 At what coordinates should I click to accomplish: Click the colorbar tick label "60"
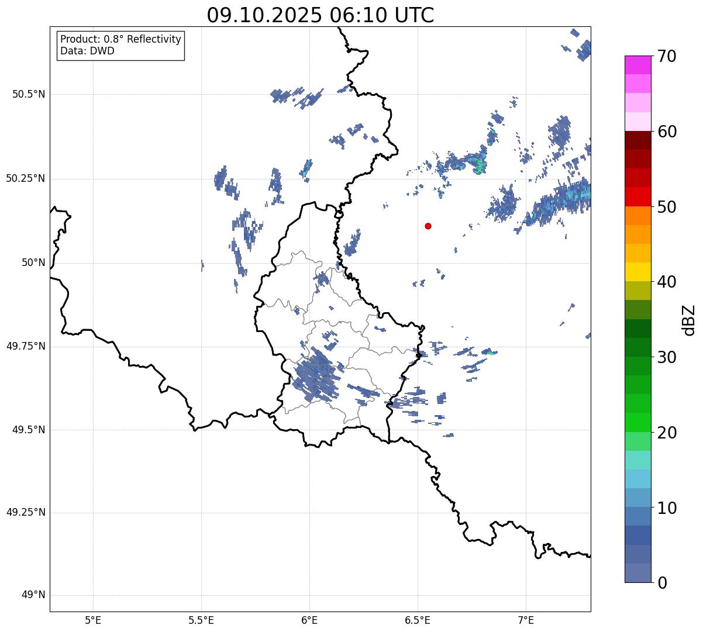tap(666, 132)
